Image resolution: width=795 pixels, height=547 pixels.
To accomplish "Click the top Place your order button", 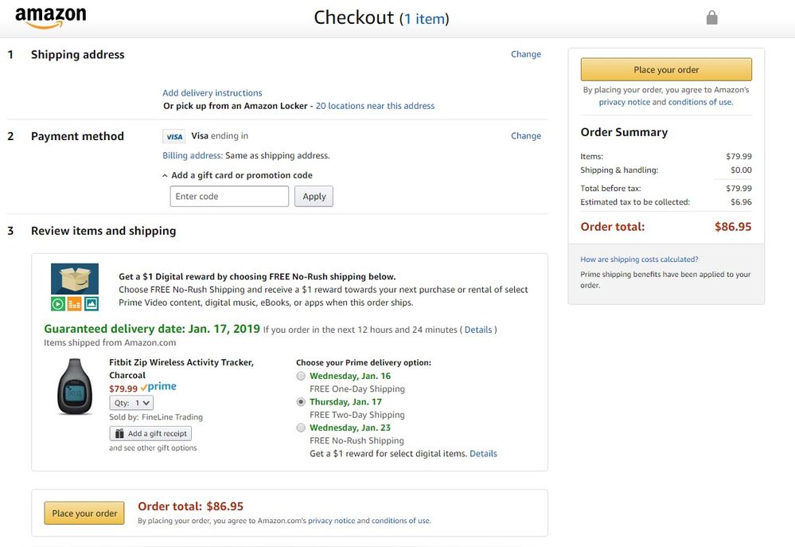I will (x=666, y=69).
